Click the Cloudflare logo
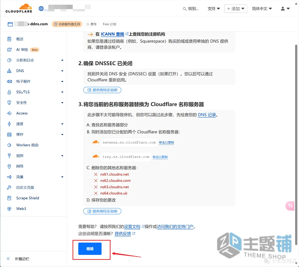299x267 pixels. tap(19, 8)
